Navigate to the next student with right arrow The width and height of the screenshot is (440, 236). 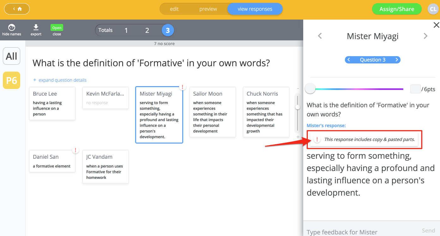coord(425,36)
